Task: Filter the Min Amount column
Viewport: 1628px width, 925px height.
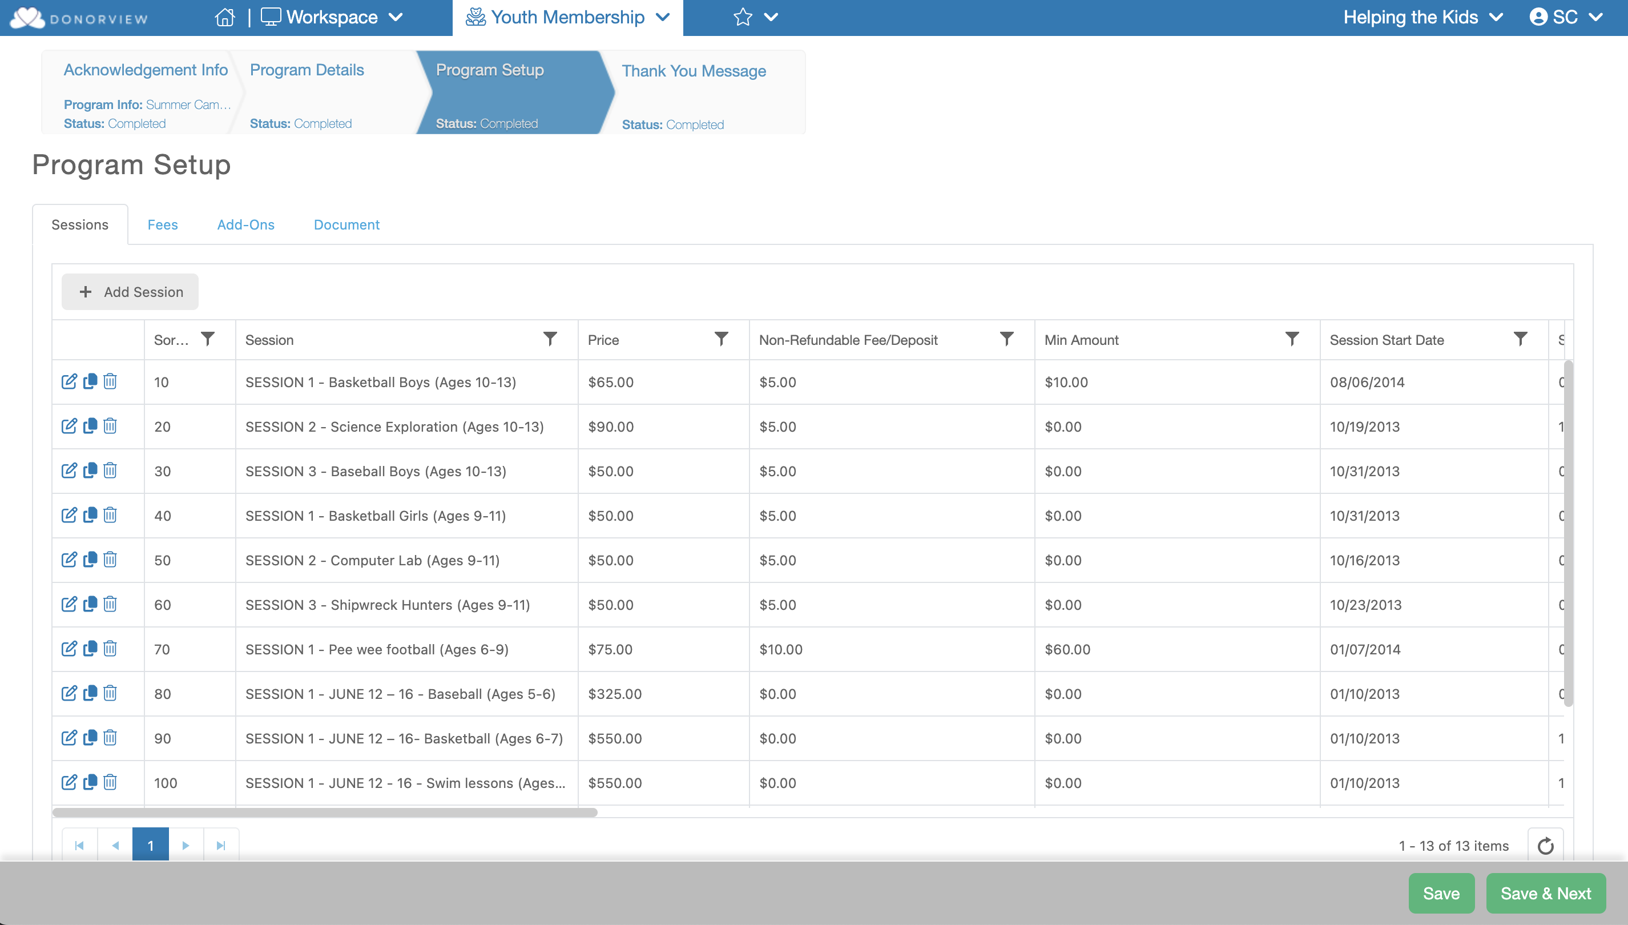Action: tap(1291, 339)
